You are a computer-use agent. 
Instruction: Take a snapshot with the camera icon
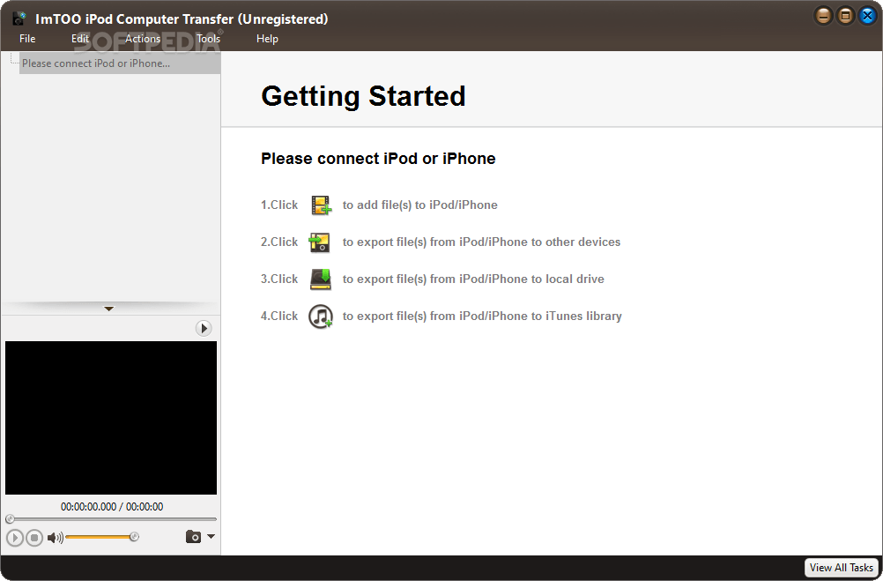[193, 537]
